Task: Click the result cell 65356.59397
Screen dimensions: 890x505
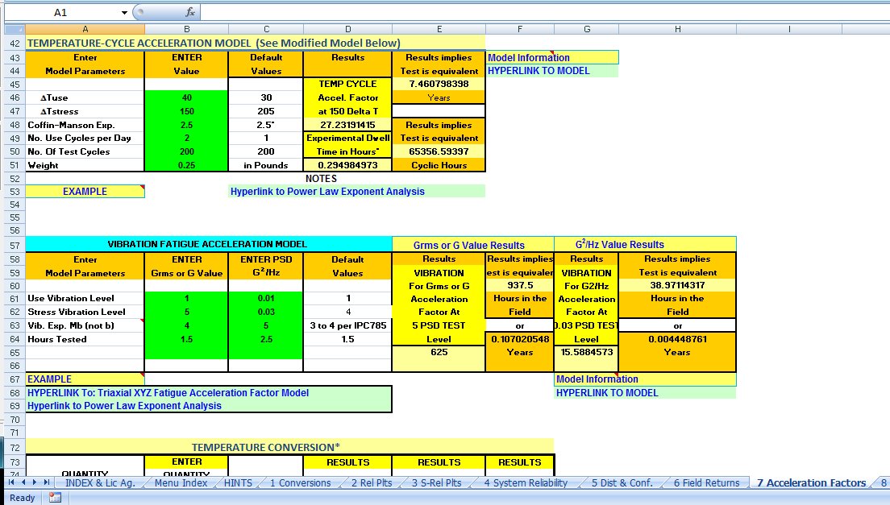Action: pyautogui.click(x=439, y=151)
